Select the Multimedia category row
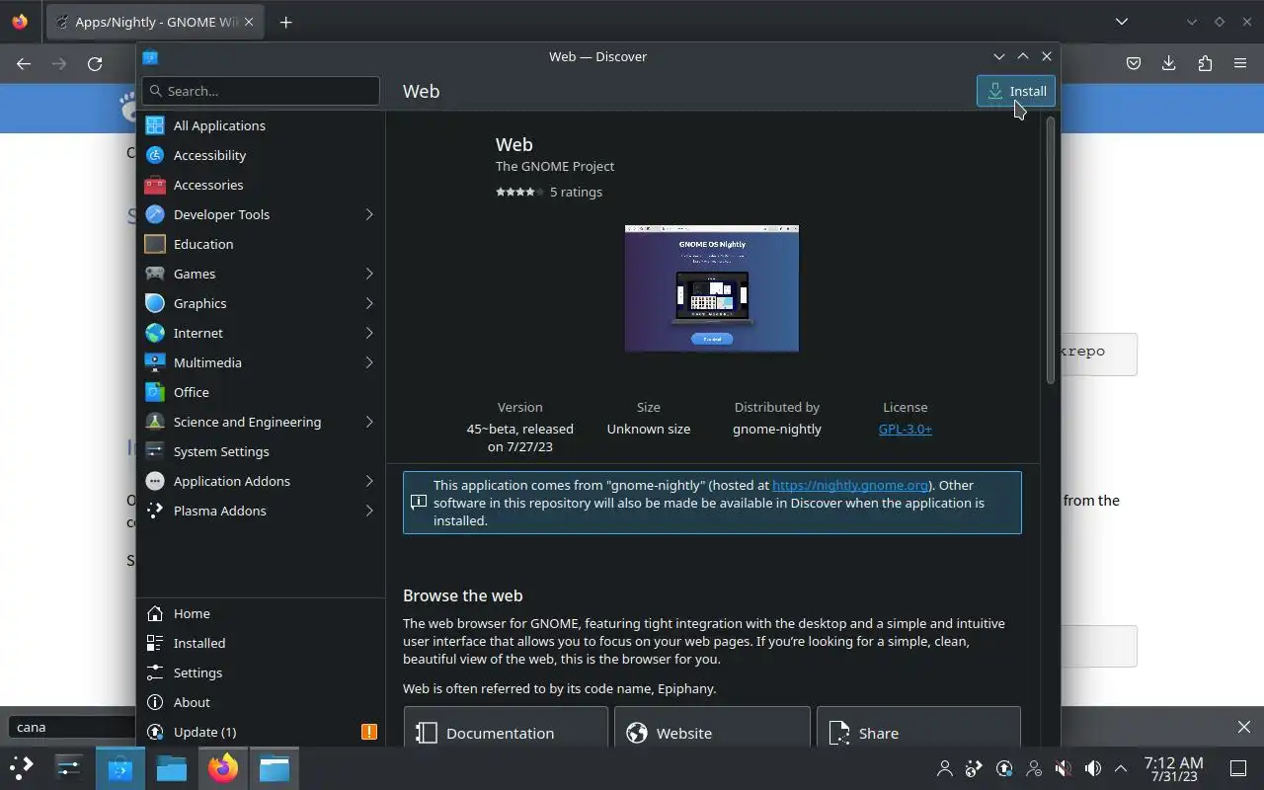This screenshot has width=1264, height=790. pyautogui.click(x=261, y=362)
